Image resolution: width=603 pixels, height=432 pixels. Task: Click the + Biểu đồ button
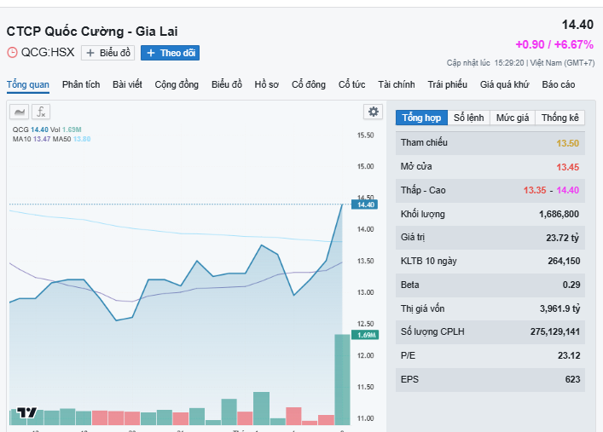[x=107, y=53]
